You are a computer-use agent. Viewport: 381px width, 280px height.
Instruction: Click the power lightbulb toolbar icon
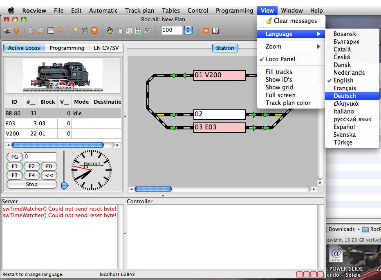[75, 30]
